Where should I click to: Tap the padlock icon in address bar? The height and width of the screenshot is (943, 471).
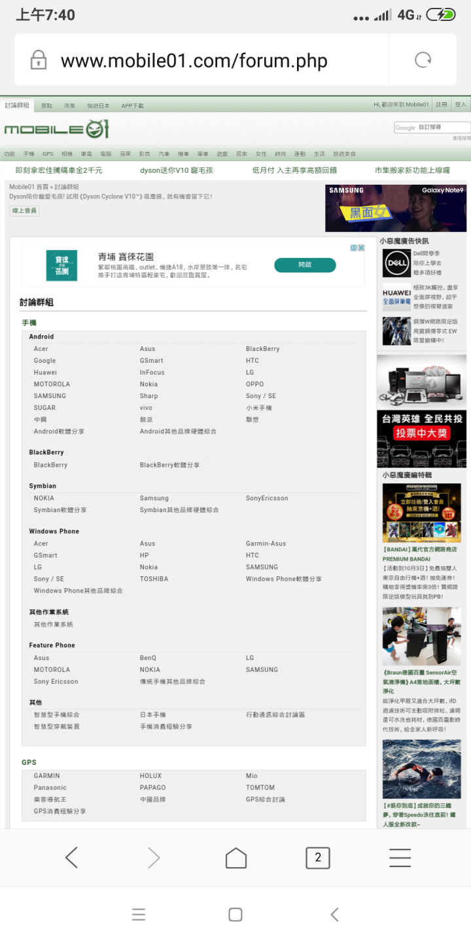(x=39, y=60)
